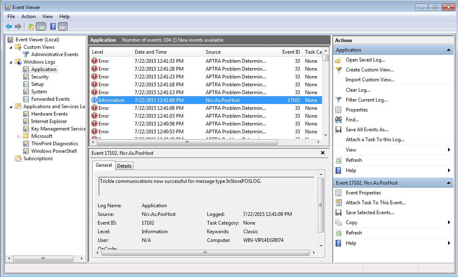Toggle the Action pane with toolbar button
The image size is (458, 277).
[63, 26]
